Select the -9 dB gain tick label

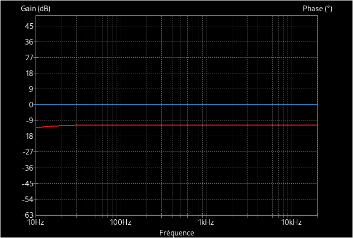pos(29,120)
